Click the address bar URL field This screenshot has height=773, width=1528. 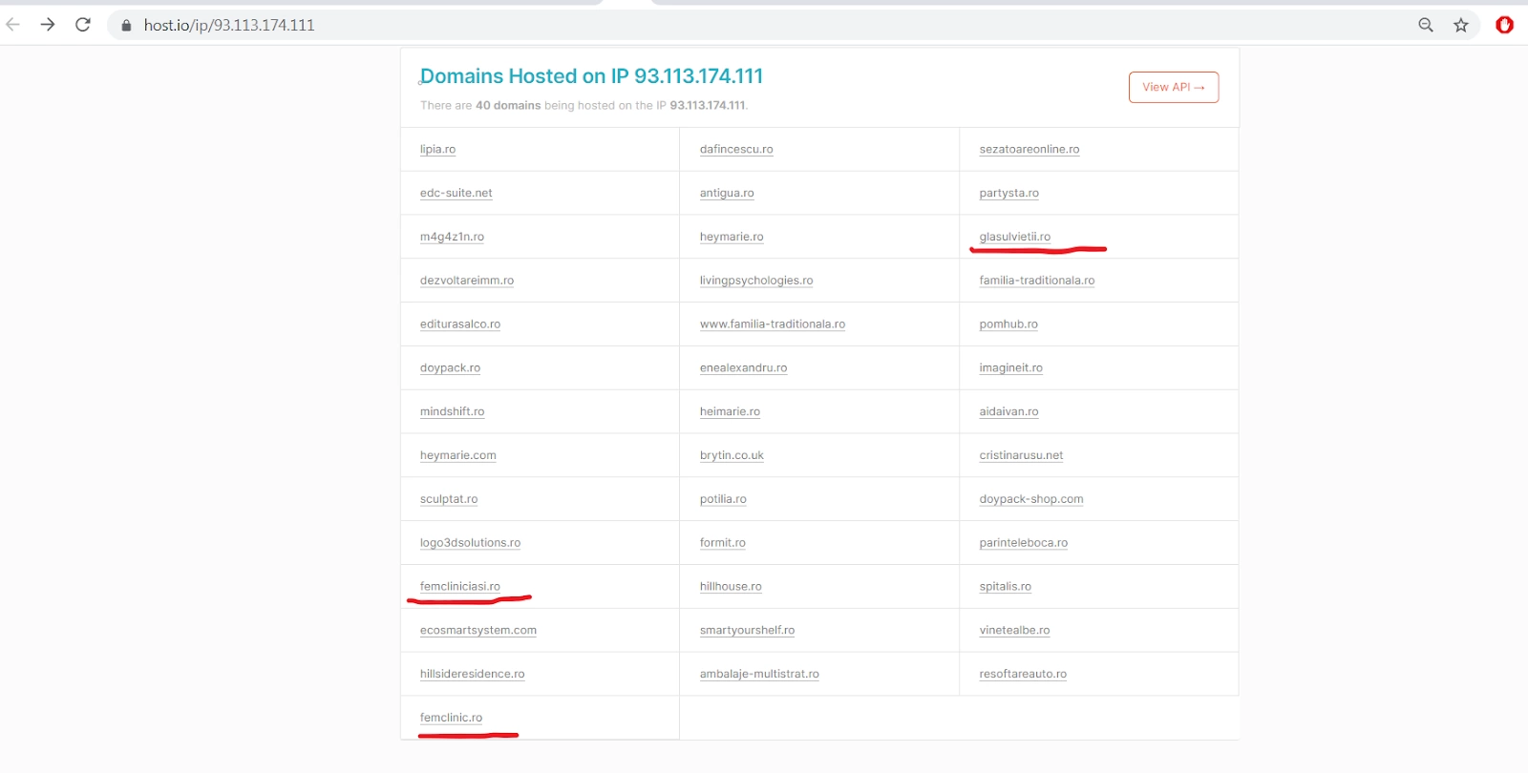668,26
